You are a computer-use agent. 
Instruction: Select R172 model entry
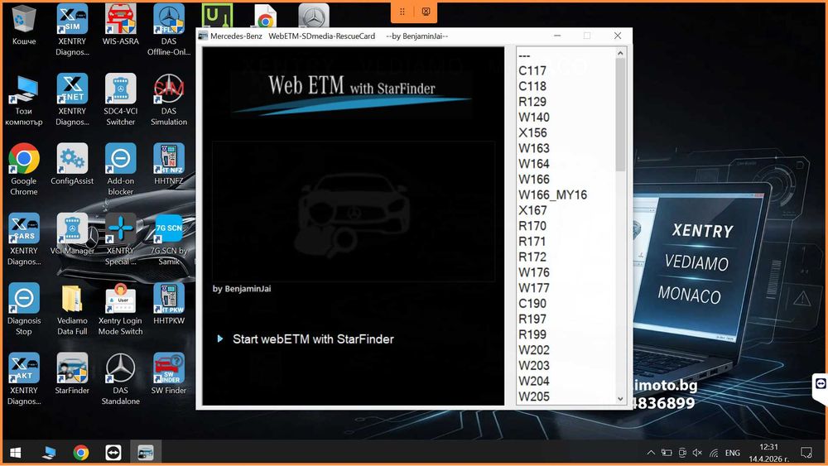pyautogui.click(x=532, y=257)
